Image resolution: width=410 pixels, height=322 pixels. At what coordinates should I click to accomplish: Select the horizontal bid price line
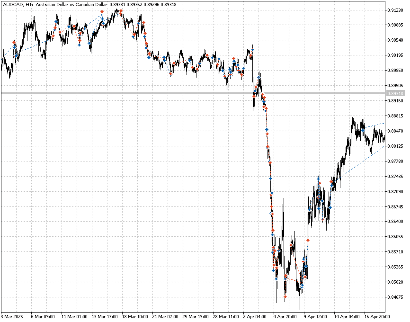(193, 93)
